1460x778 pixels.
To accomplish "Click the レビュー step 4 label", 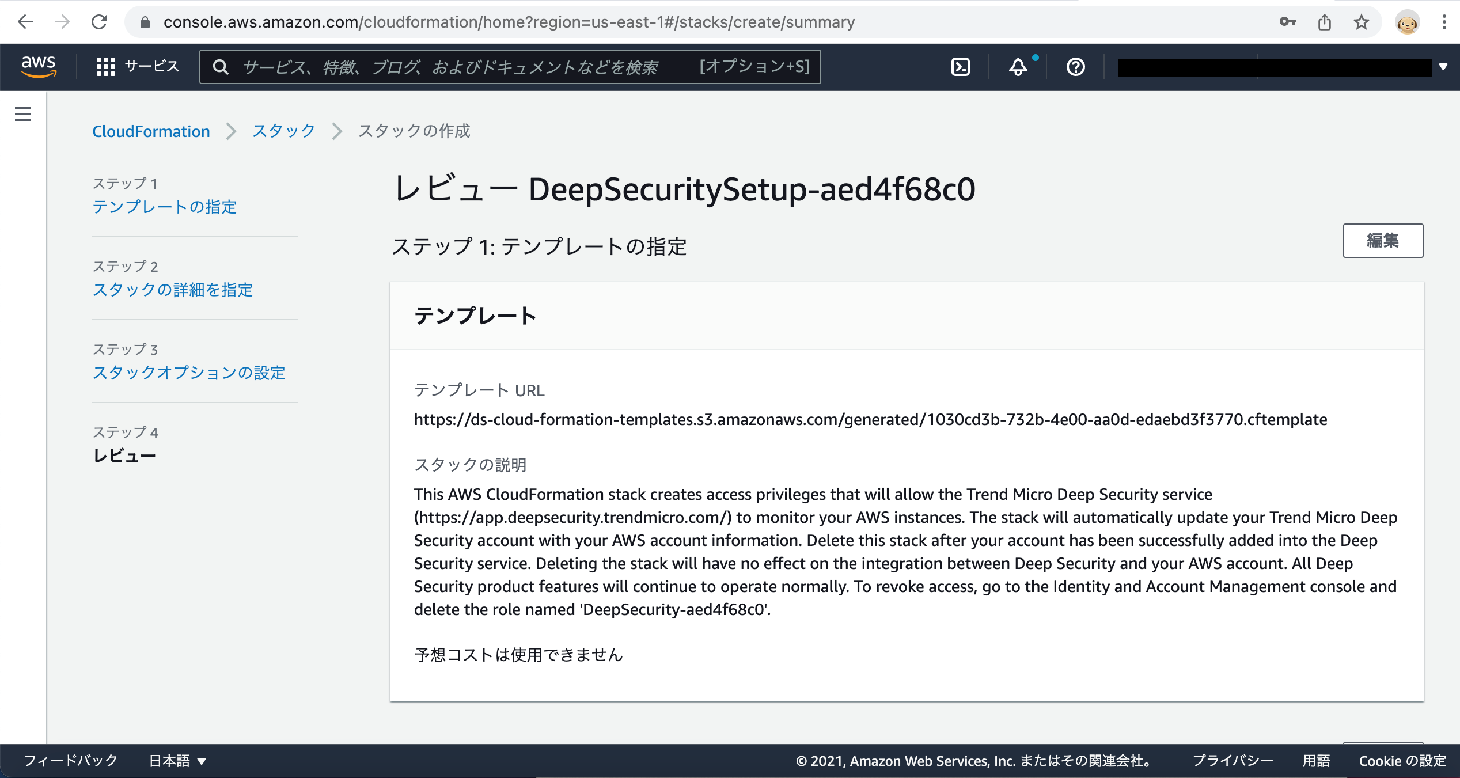I will coord(124,456).
